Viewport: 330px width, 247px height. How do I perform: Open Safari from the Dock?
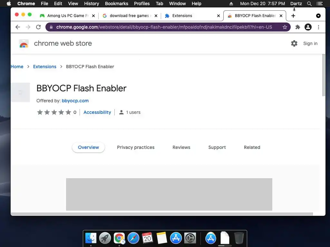133,238
